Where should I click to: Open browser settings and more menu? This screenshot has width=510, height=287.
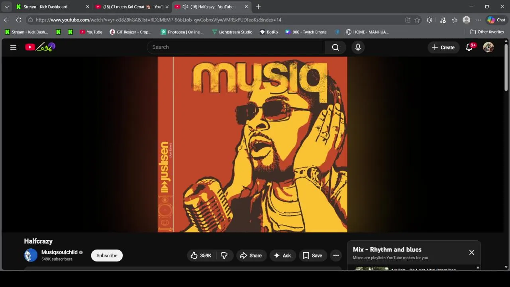tap(479, 20)
